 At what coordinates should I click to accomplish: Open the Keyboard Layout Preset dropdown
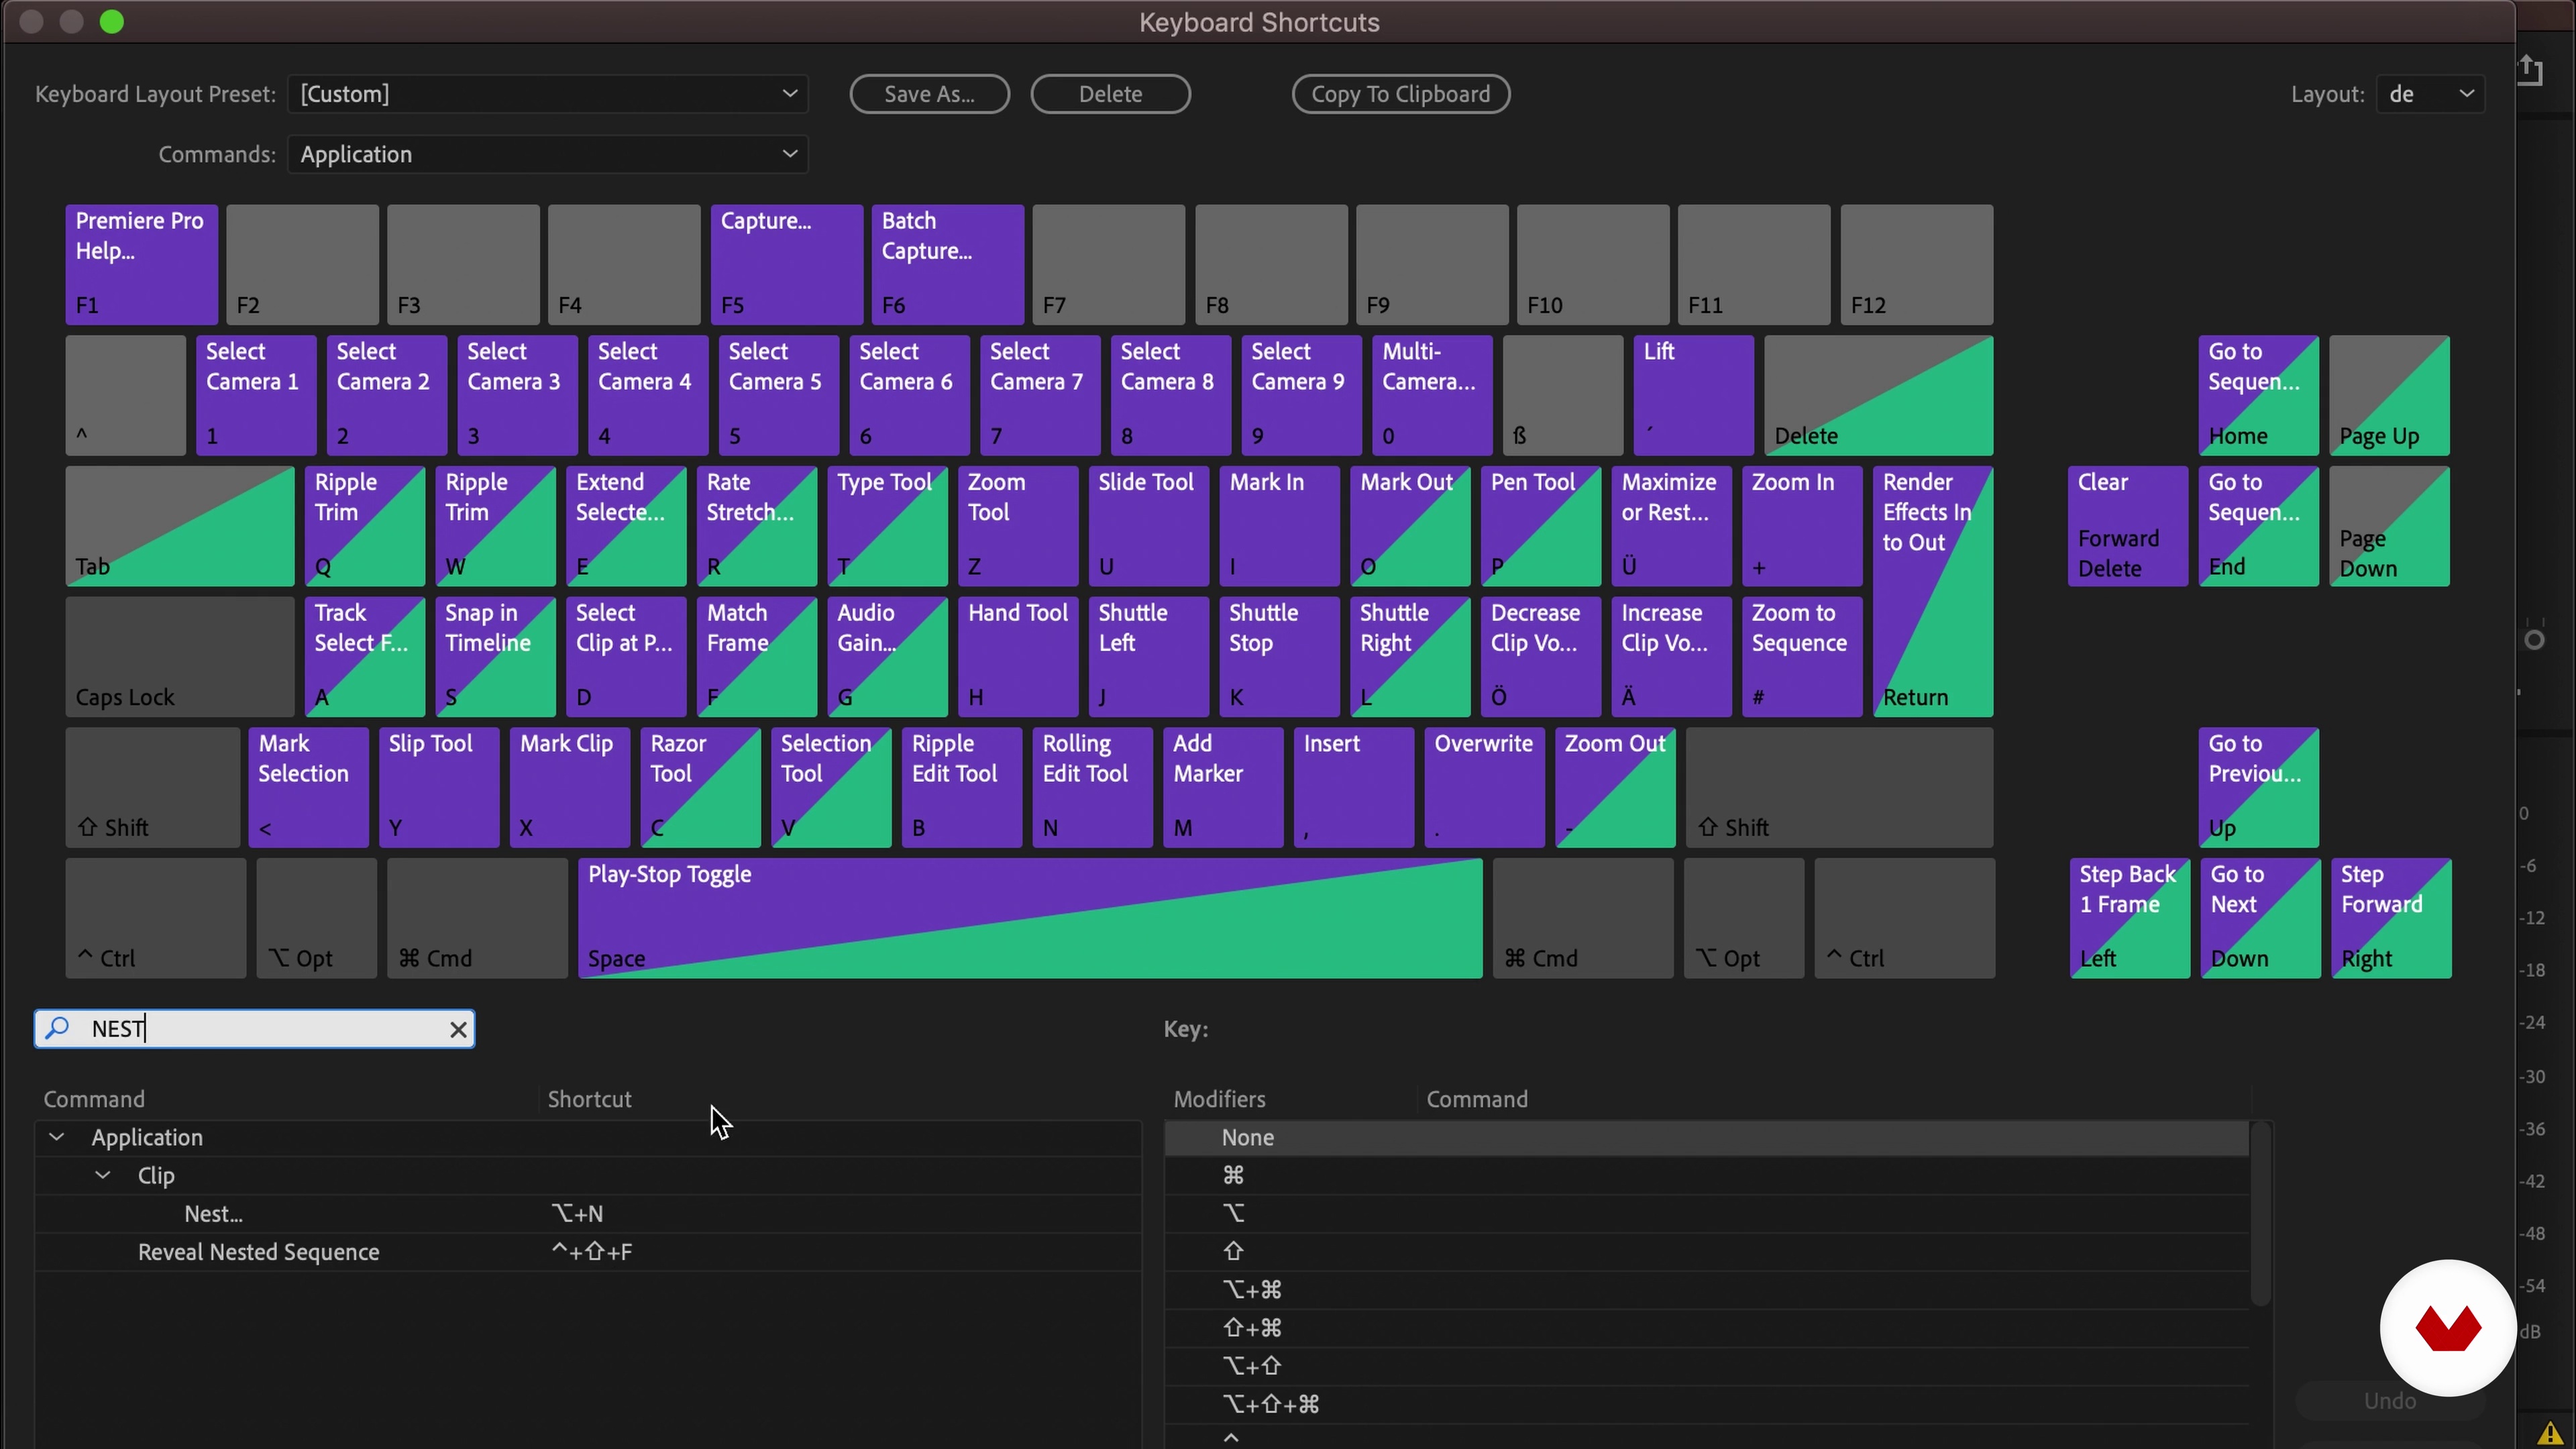[x=547, y=94]
